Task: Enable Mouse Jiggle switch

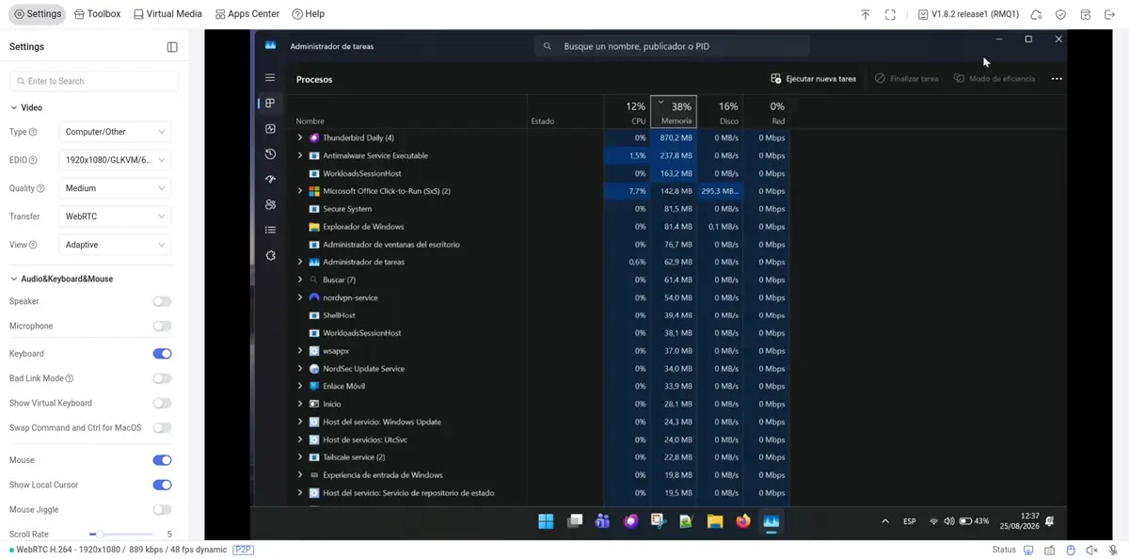Action: pyautogui.click(x=162, y=509)
